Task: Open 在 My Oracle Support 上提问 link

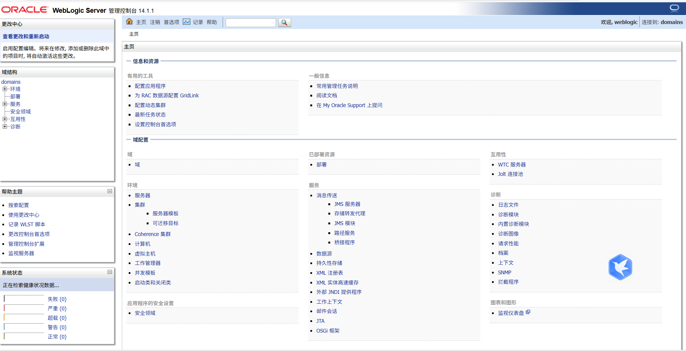Action: [349, 105]
